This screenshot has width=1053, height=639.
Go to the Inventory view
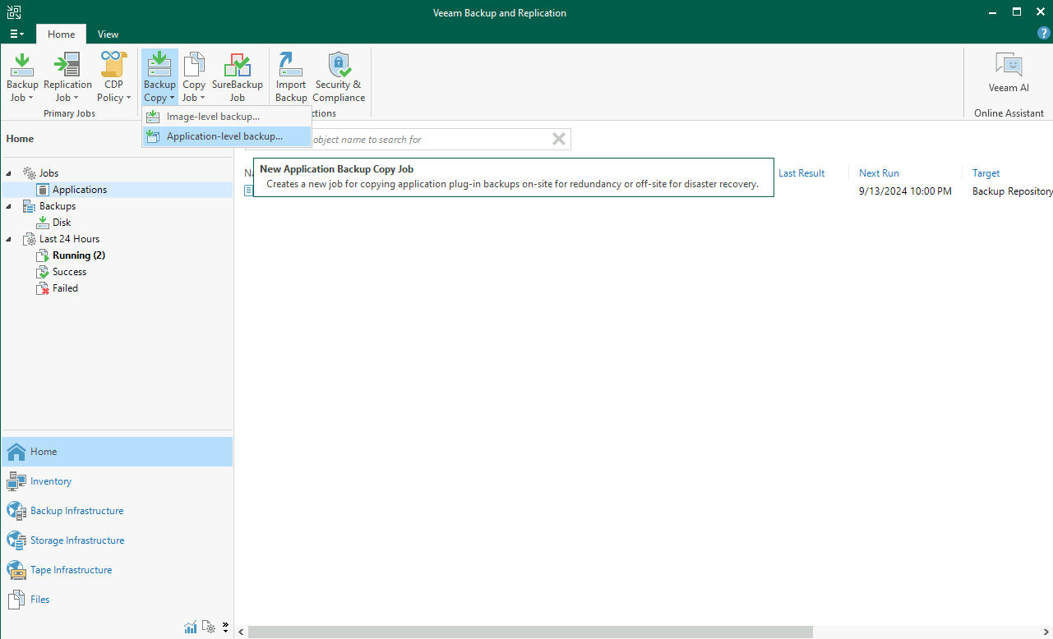click(51, 481)
